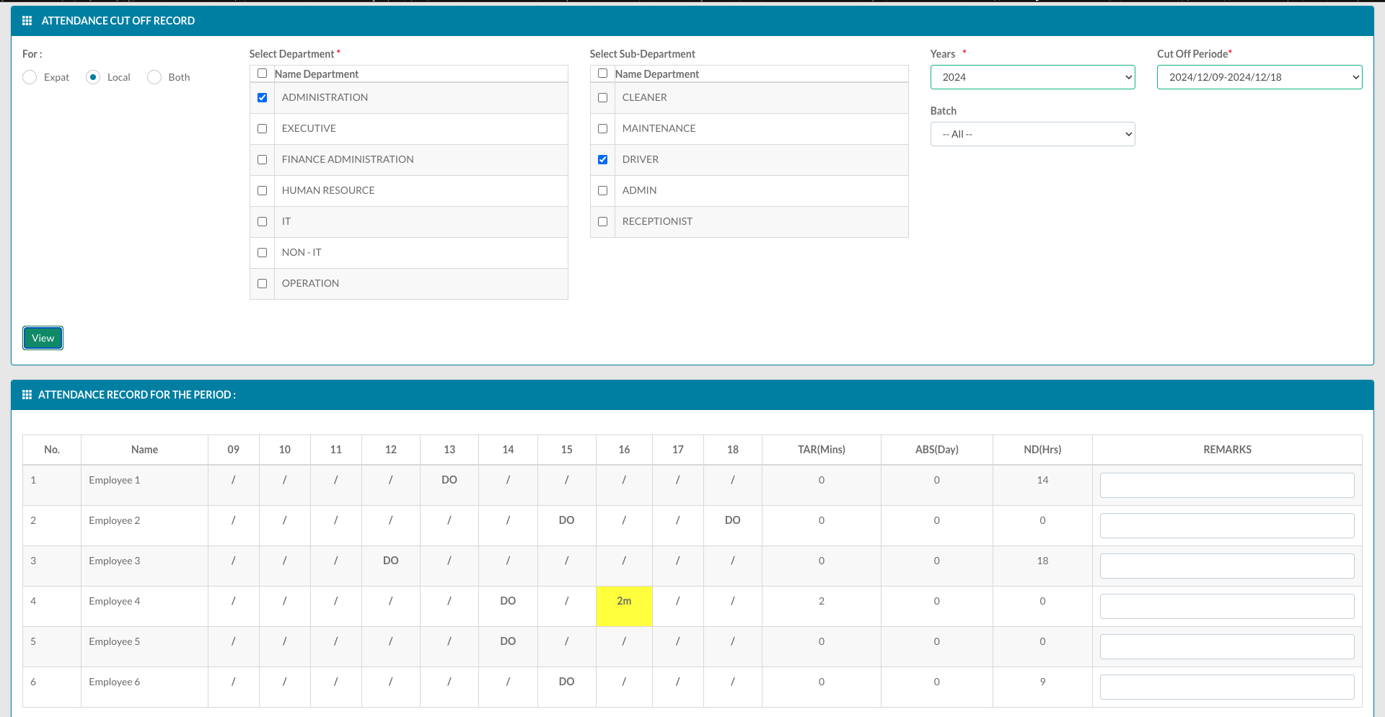
Task: Click grid icon beside Attendance Record For The Period
Action: click(27, 395)
